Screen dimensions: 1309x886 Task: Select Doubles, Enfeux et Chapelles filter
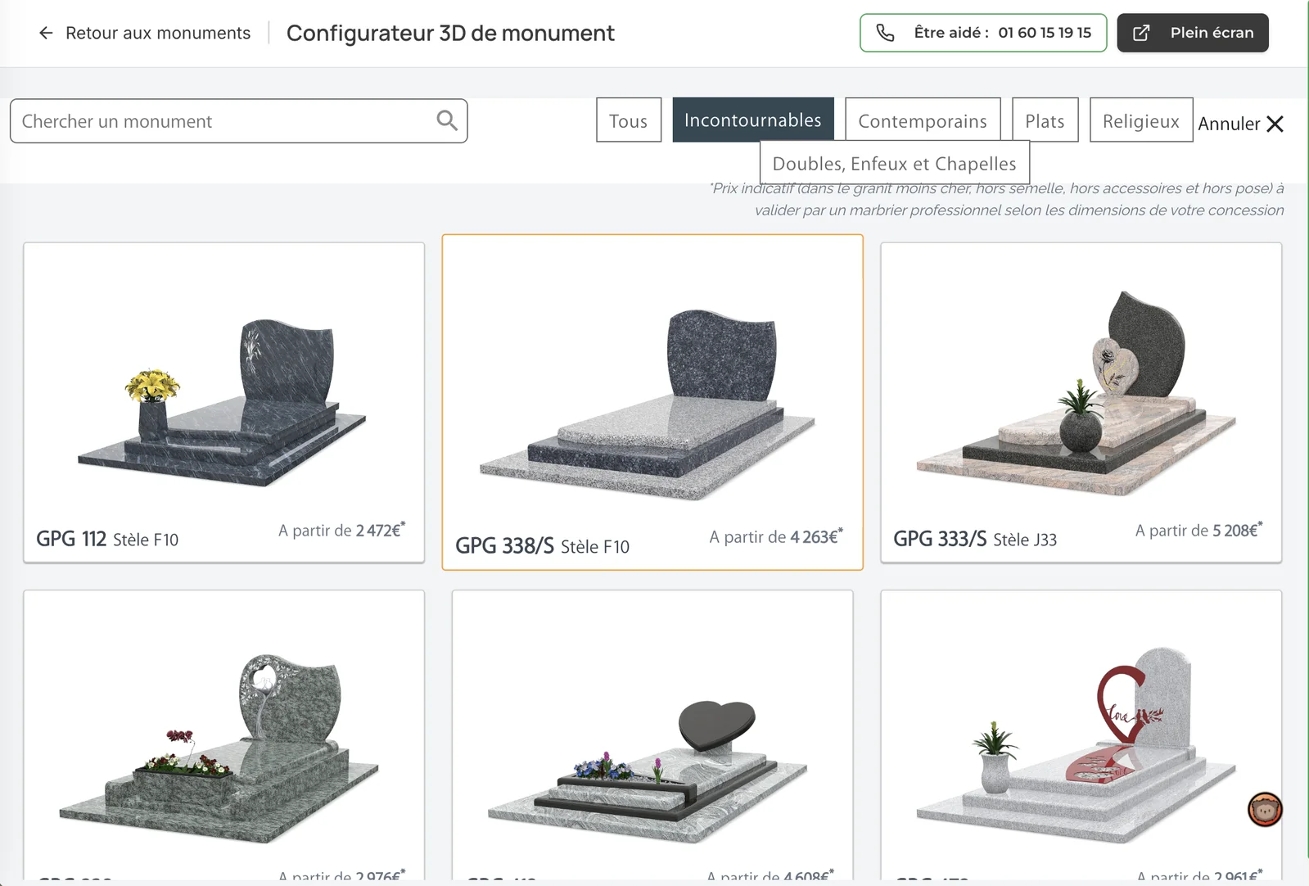point(895,163)
